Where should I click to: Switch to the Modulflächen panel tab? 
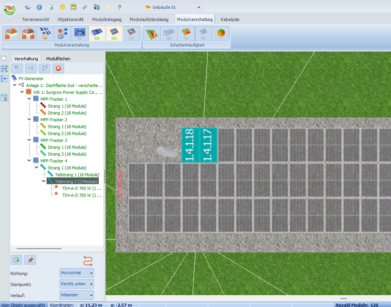click(58, 59)
